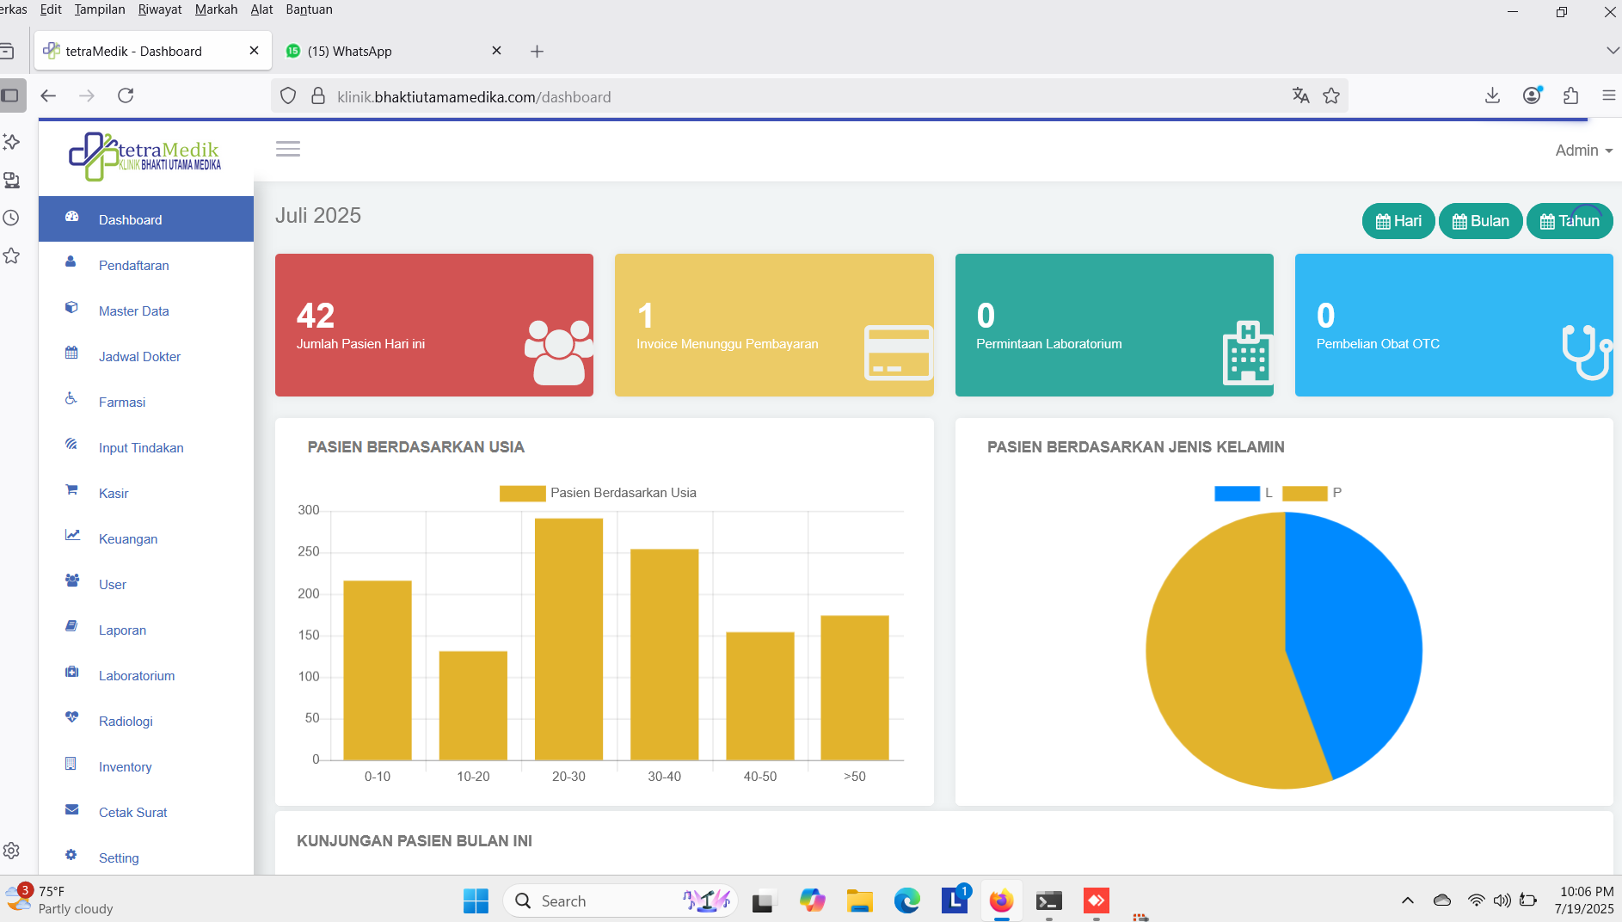The height and width of the screenshot is (922, 1622).
Task: Open the Riwayat menu
Action: (x=160, y=9)
